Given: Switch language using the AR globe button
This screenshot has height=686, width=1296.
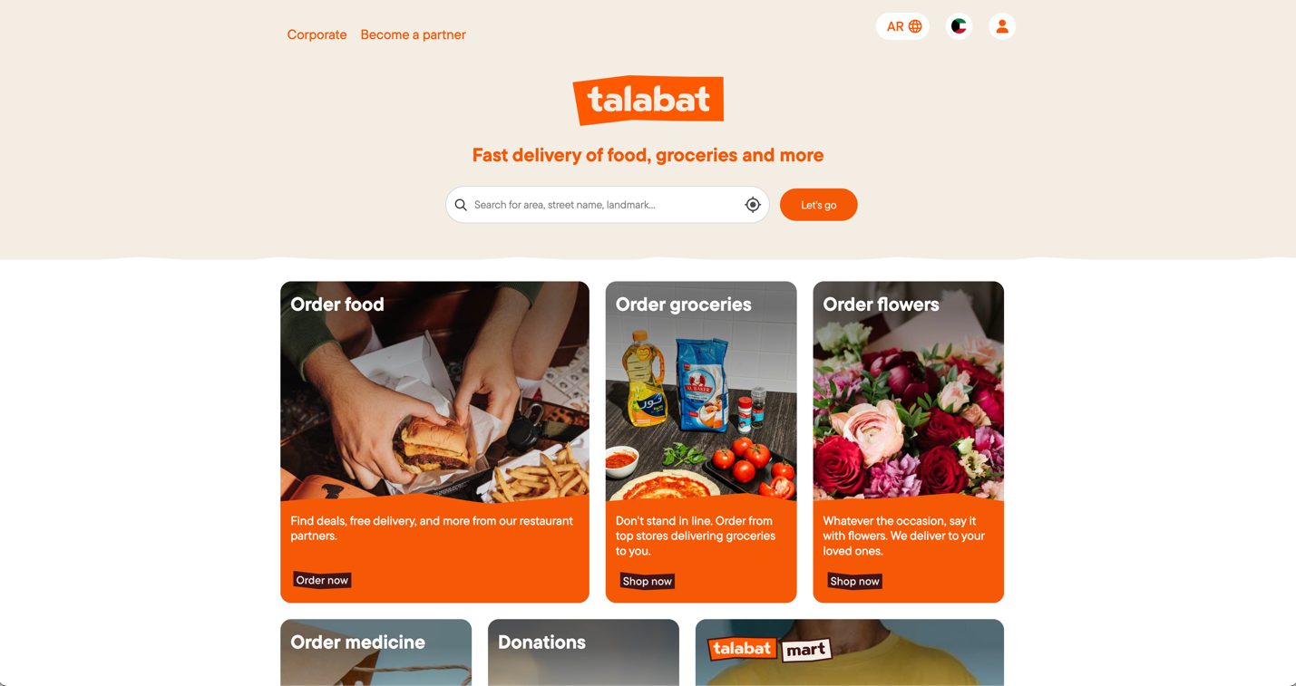Looking at the screenshot, I should [902, 26].
